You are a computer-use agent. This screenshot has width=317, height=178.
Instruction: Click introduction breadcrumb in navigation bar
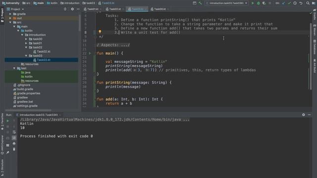pyautogui.click(x=70, y=3)
